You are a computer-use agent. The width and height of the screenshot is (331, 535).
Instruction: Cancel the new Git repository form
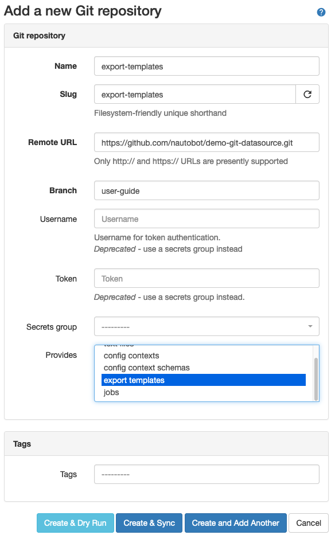(308, 523)
